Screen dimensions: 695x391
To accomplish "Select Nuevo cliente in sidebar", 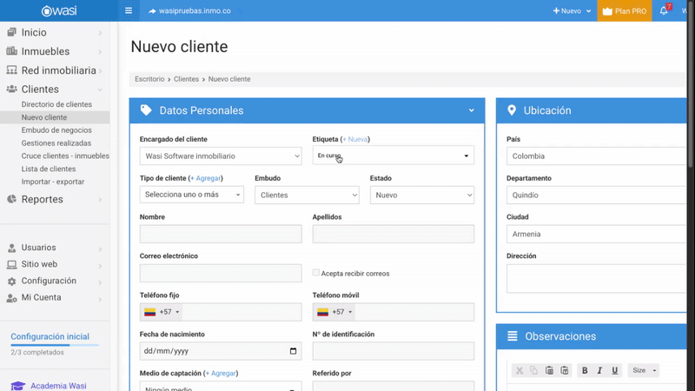I will [44, 117].
